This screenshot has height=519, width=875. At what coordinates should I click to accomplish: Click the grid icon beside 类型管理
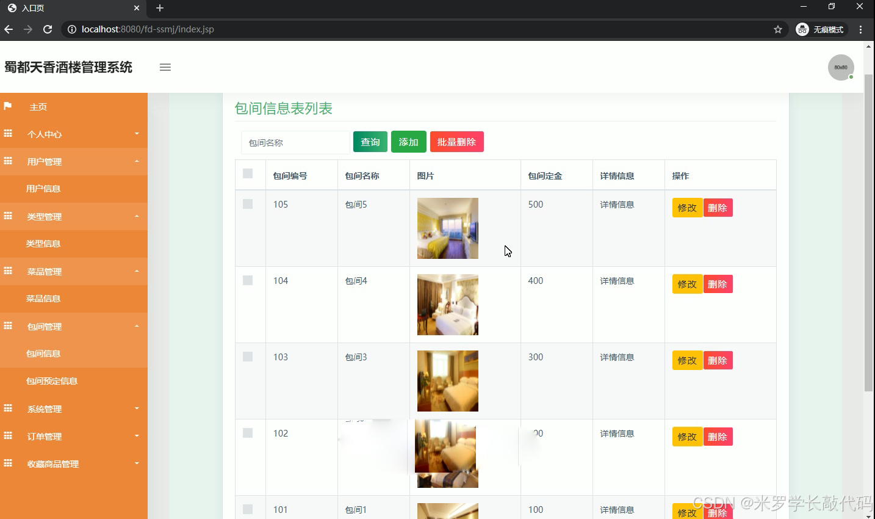[x=8, y=216]
